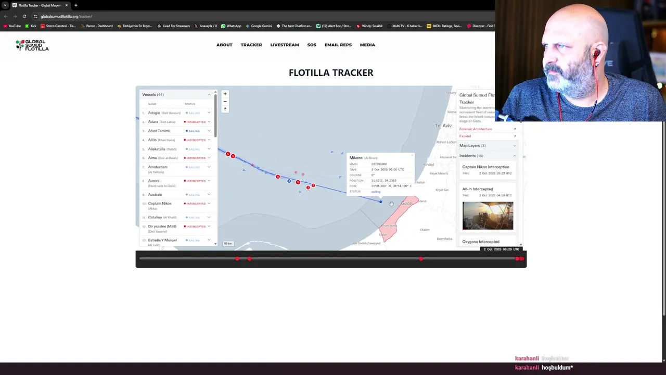This screenshot has width=666, height=375.
Task: Open the Multi TV bookmark
Action: 404,26
